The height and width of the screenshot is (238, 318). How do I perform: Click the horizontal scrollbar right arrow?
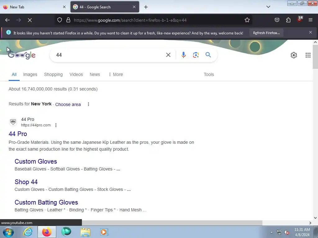point(310,223)
